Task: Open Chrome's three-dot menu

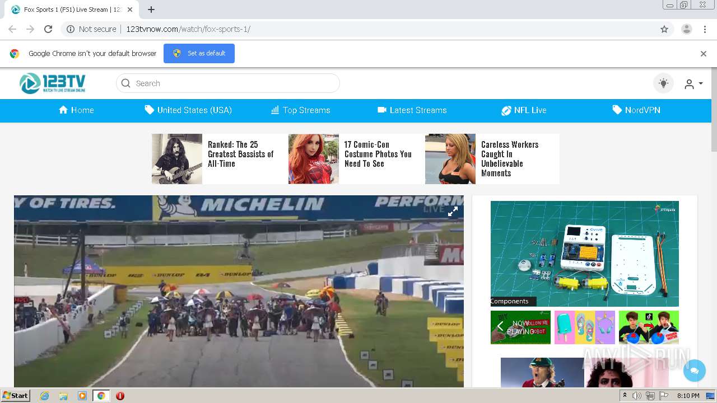Action: coord(704,29)
